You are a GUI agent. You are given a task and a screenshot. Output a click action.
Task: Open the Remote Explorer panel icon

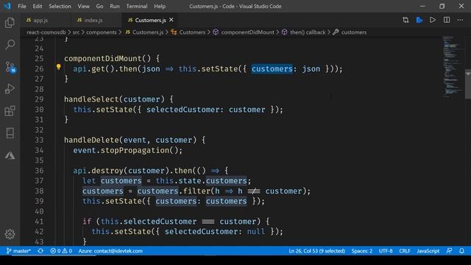click(10, 133)
